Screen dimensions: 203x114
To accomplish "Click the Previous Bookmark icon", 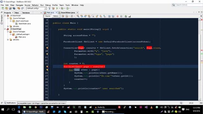I will 97,16.
